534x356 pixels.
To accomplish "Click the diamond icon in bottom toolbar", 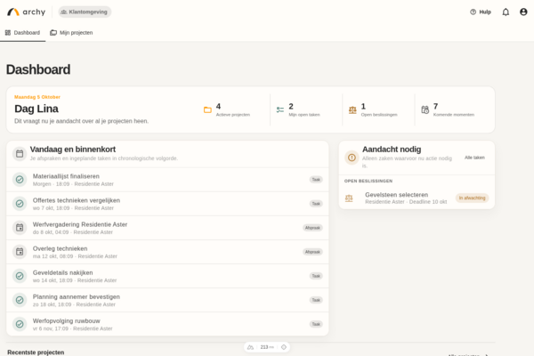I will [x=284, y=347].
